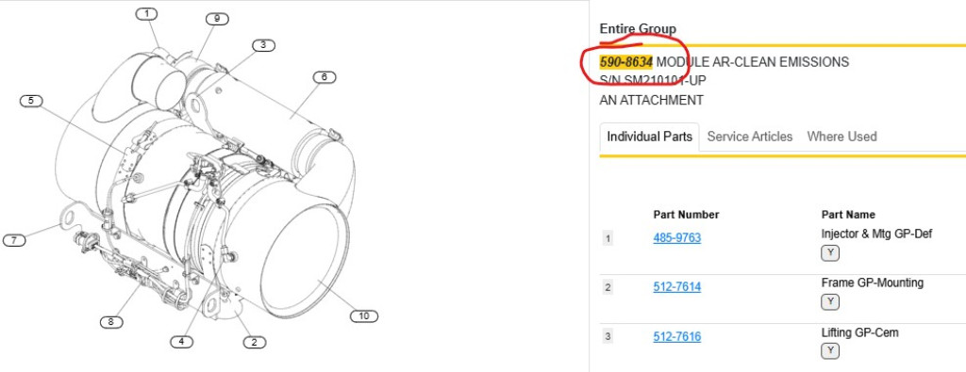Open part number 512-7616 link
966x372 pixels.
(x=677, y=336)
